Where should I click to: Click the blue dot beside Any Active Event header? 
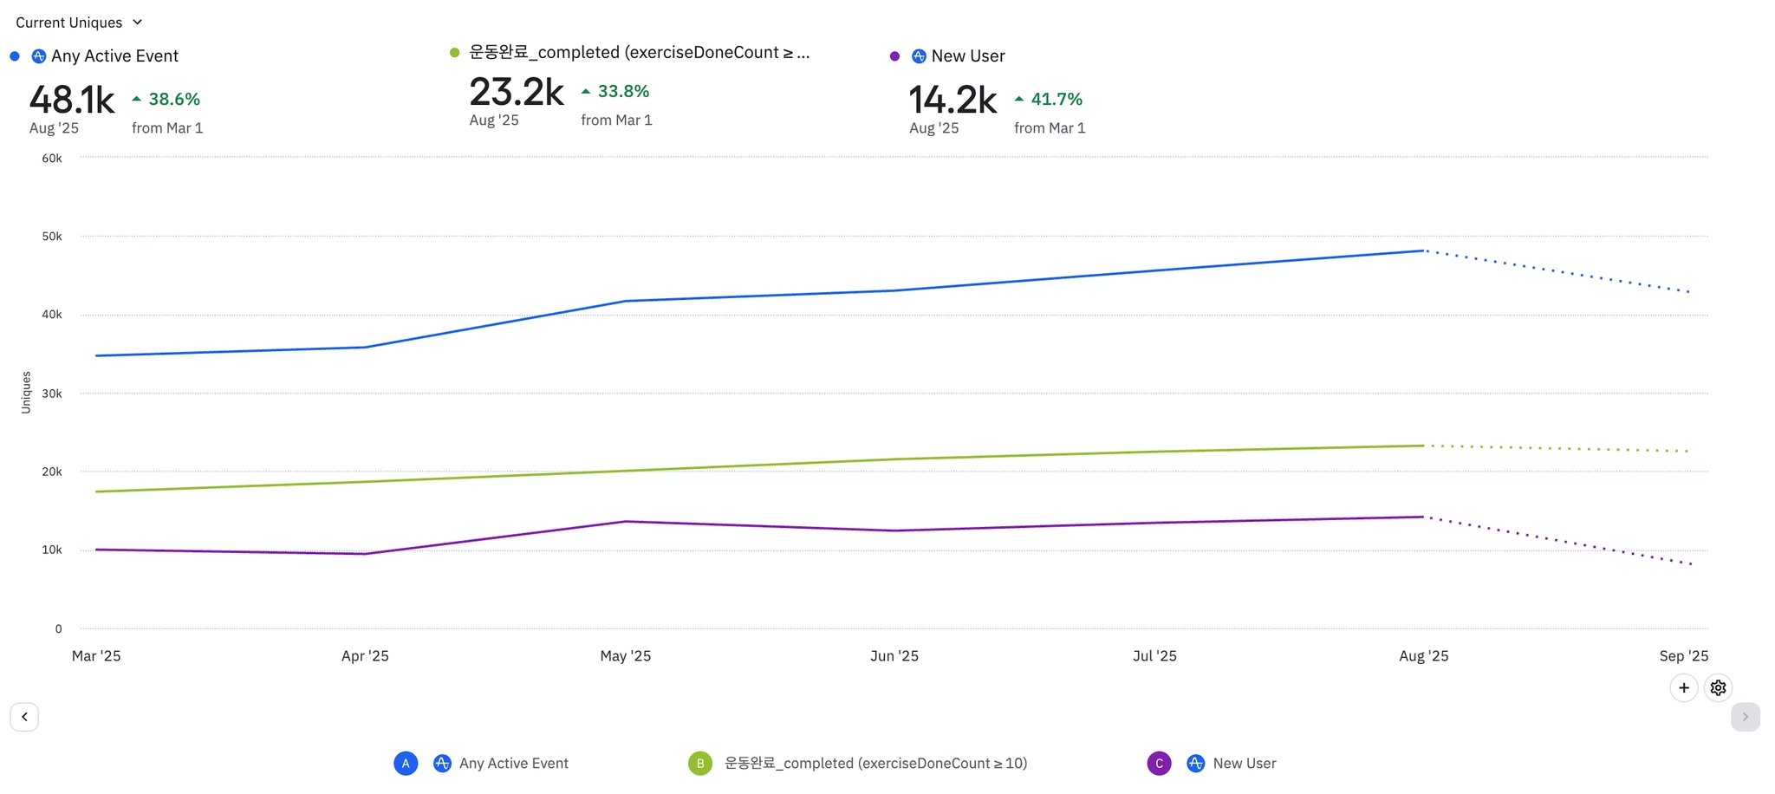click(15, 56)
